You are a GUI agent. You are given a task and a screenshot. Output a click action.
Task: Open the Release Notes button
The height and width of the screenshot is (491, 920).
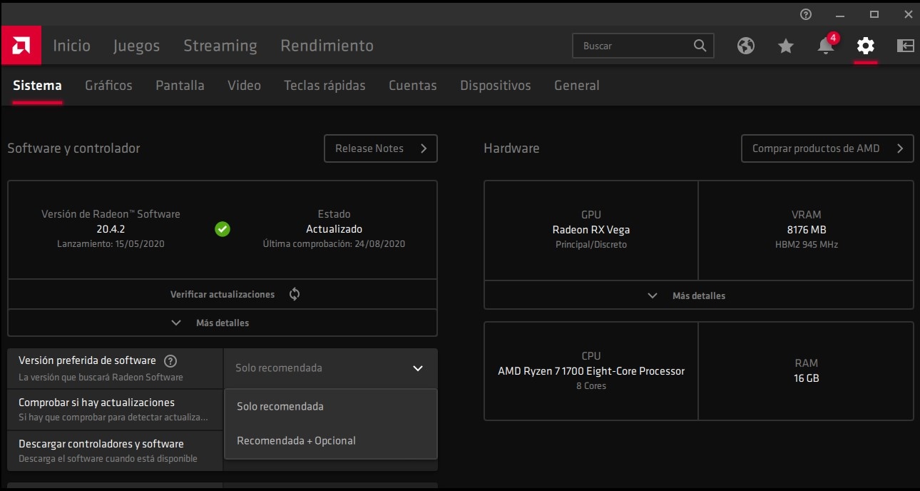(381, 148)
